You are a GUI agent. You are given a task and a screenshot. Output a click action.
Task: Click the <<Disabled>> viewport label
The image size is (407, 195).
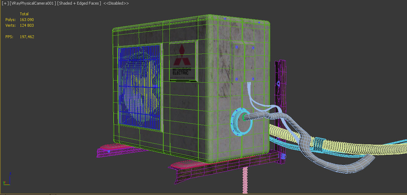[x=116, y=3]
